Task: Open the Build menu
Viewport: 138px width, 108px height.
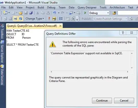Action: [x=41, y=7]
